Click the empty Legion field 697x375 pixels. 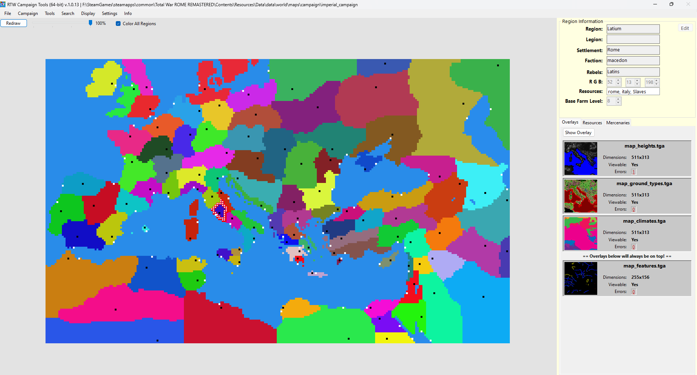[x=633, y=39]
